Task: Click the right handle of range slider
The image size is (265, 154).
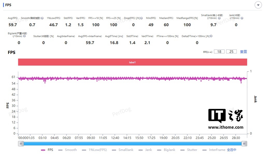Action: [x=244, y=144]
